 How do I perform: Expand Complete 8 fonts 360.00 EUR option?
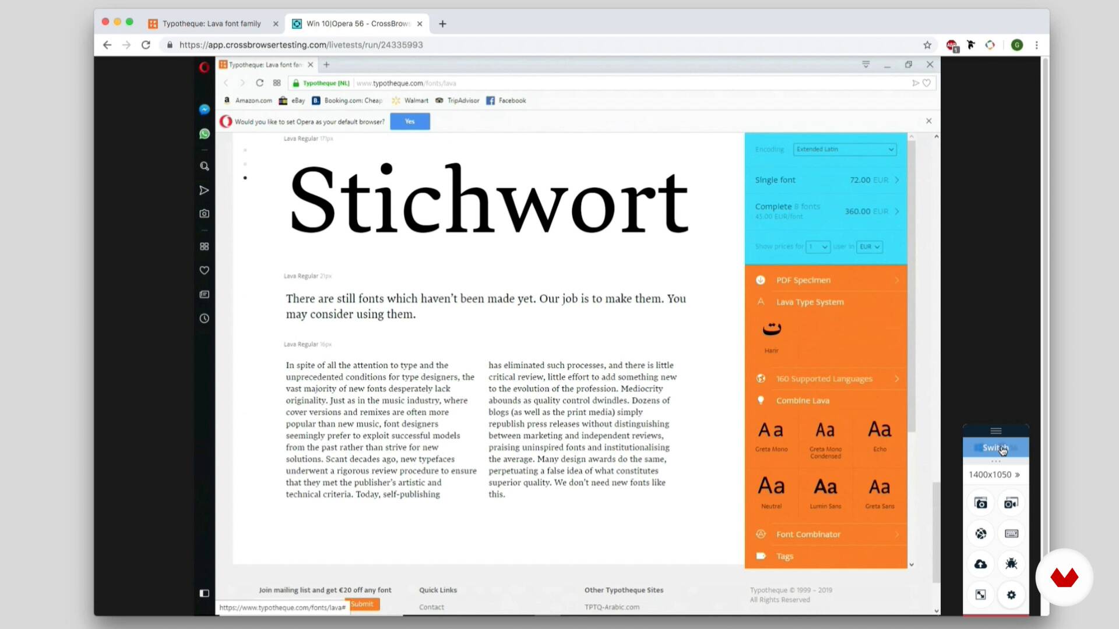(x=826, y=211)
